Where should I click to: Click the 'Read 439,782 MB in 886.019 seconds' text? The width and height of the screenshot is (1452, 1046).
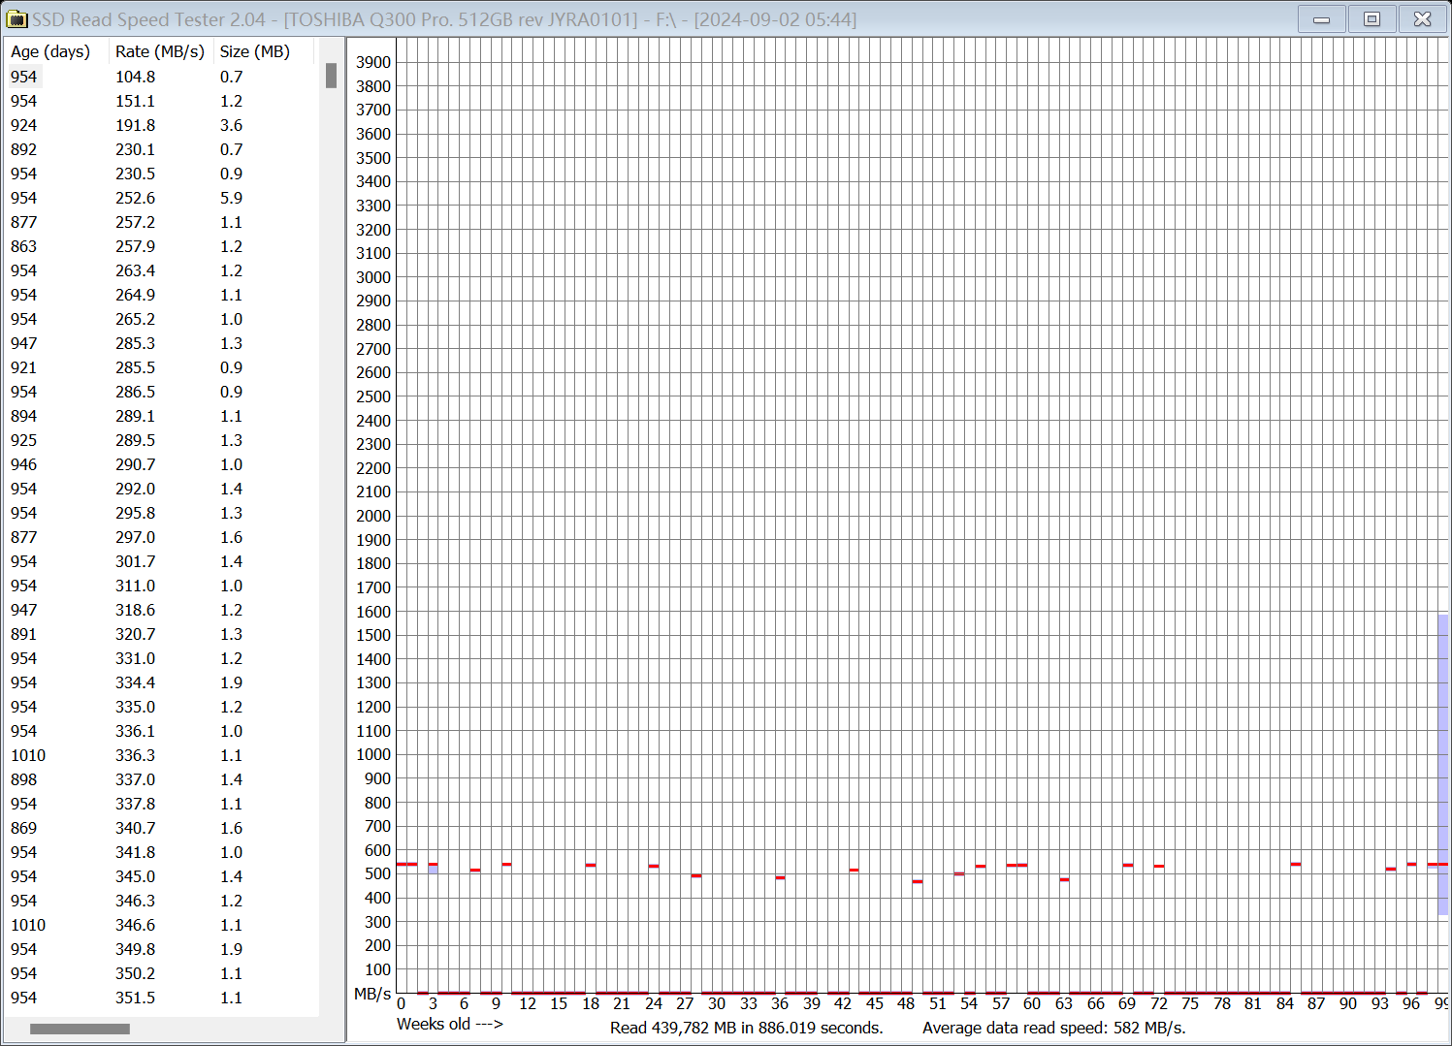coord(746,1028)
